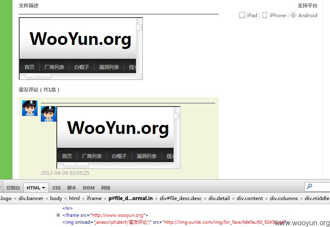Click the left commenter police avatar
The image size is (330, 227).
click(x=30, y=108)
